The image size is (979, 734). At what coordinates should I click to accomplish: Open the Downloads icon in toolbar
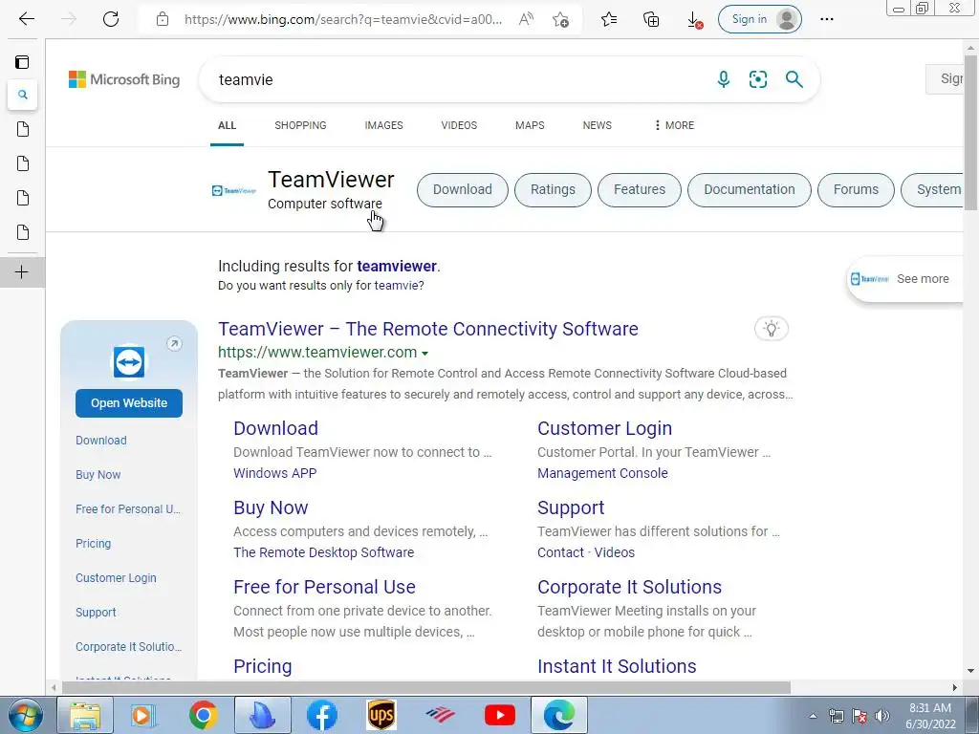click(694, 20)
